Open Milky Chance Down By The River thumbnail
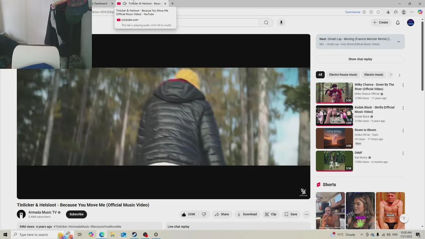This screenshot has height=239, width=425. pos(334,93)
